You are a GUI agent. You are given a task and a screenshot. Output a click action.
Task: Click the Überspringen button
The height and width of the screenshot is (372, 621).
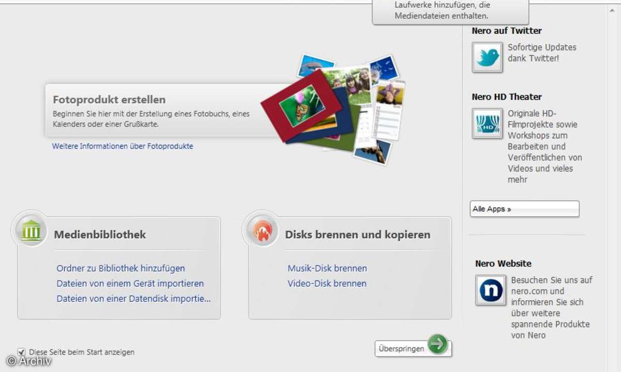coord(413,349)
